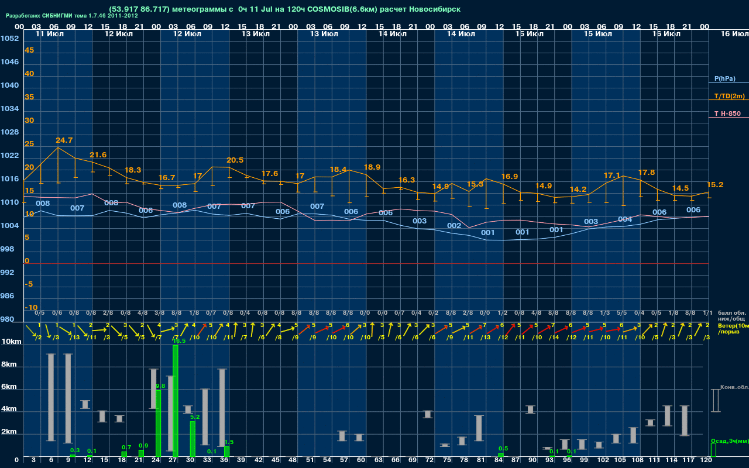The image size is (749, 468).
Task: Click the 0.7 precipitation value
Action: (126, 447)
